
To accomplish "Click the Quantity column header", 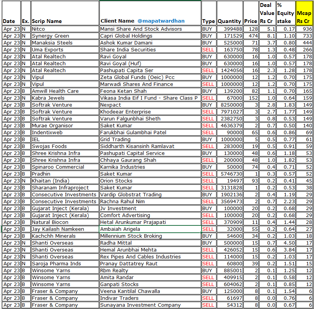I will [230, 13].
